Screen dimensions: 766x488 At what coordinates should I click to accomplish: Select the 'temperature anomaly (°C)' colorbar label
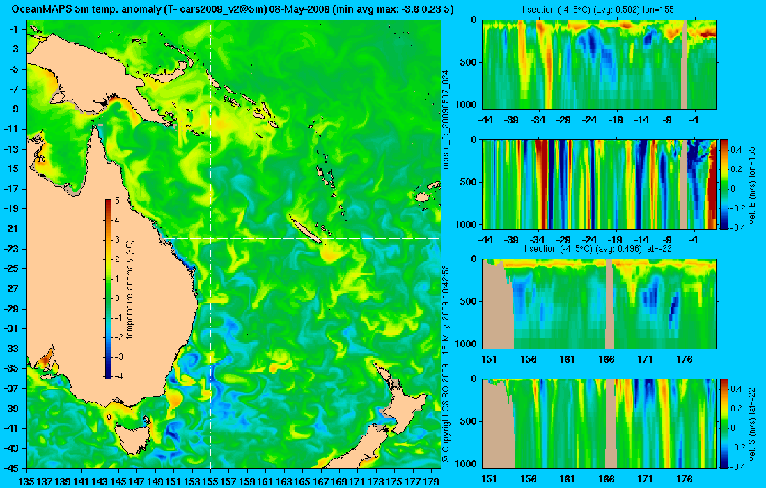tap(130, 289)
